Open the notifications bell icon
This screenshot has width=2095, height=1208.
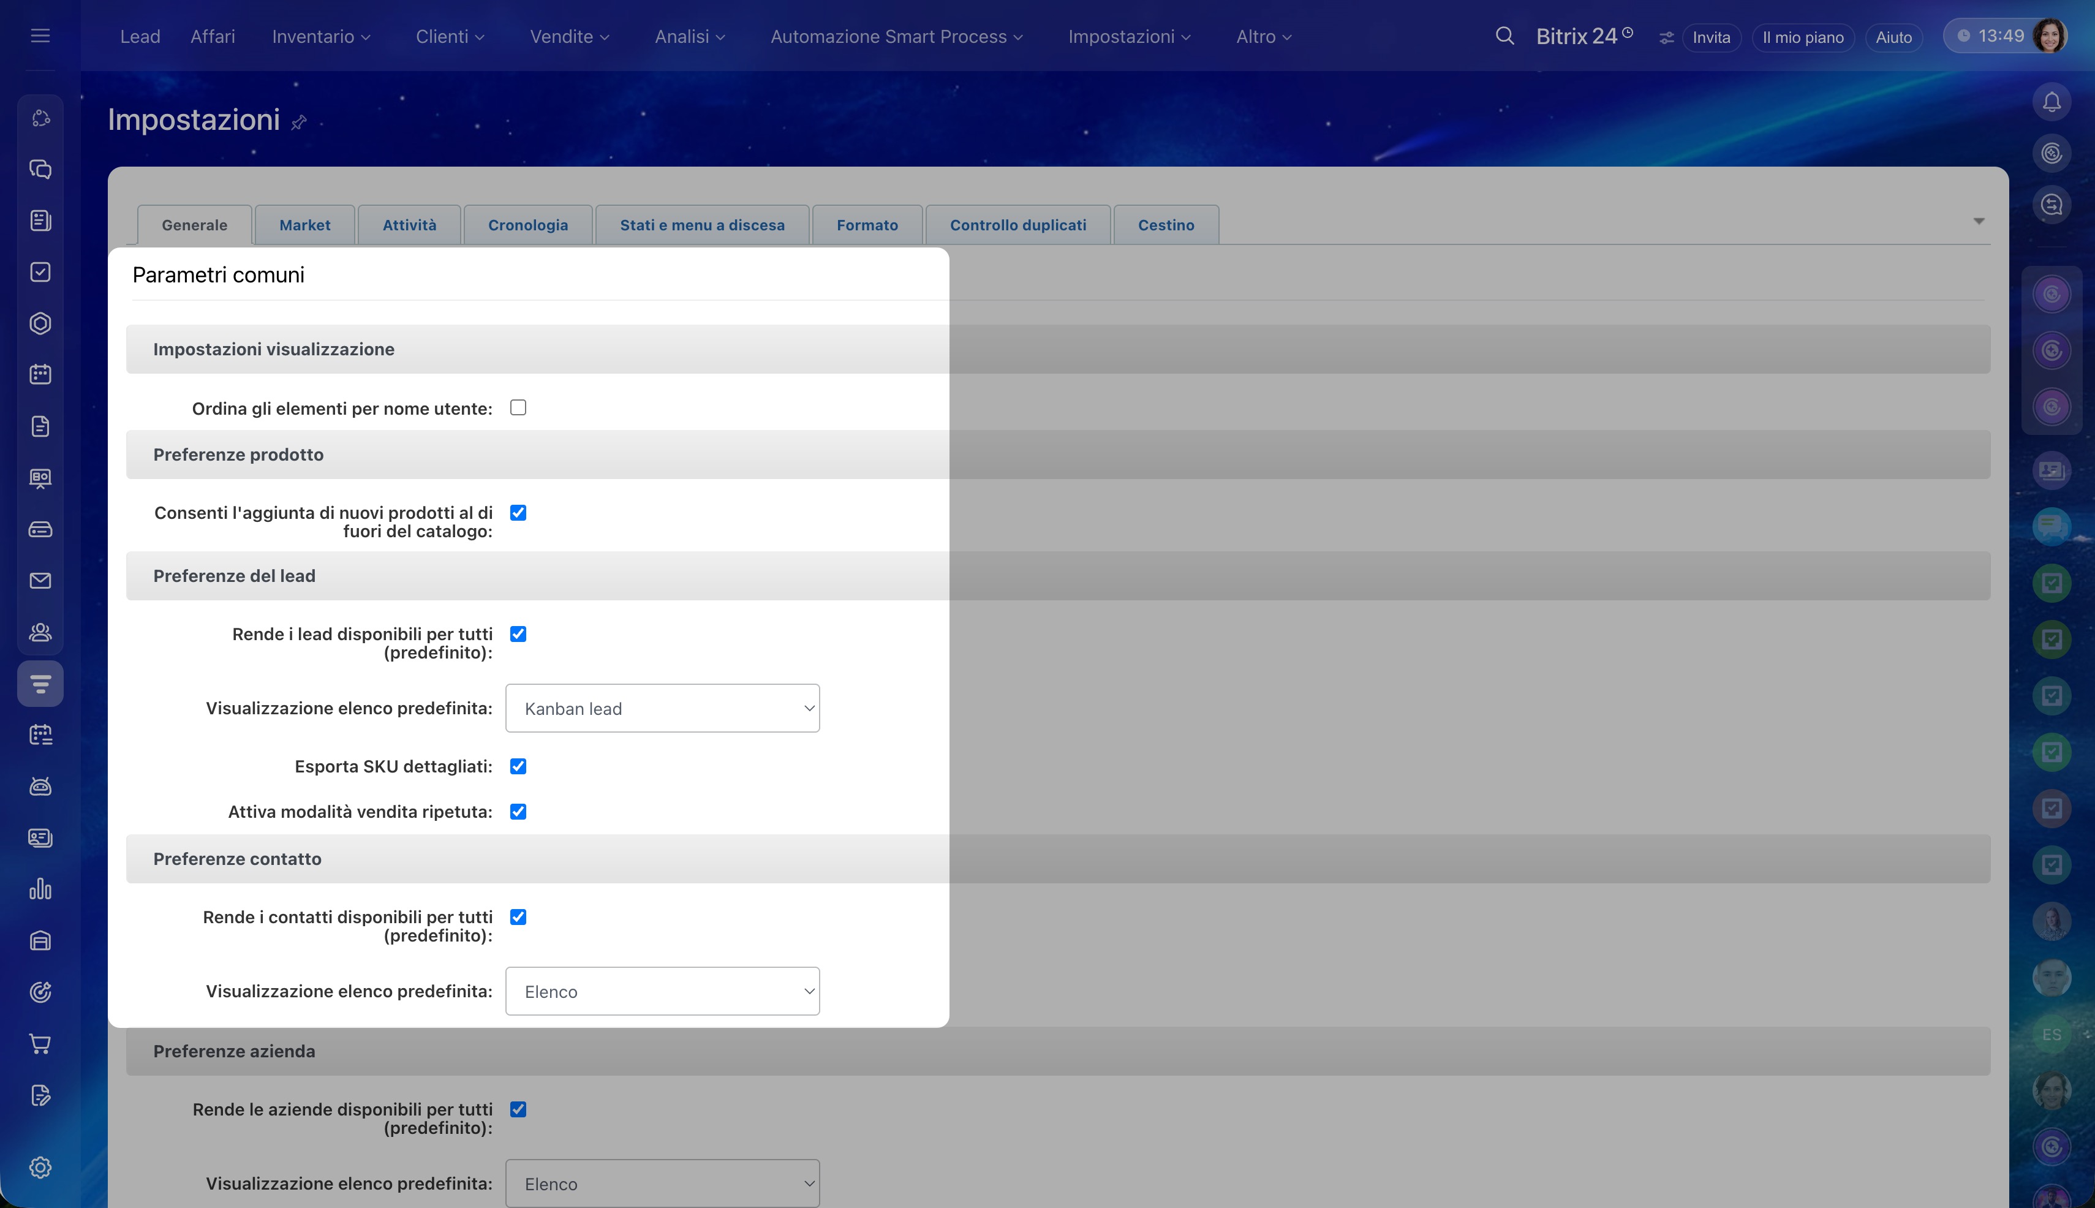point(2051,102)
